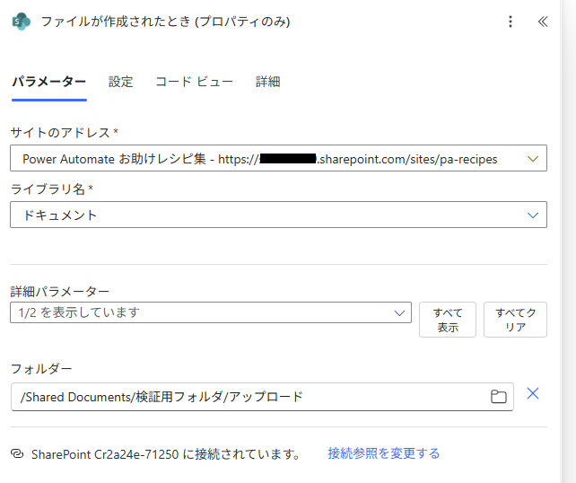Click the SharePoint connector icon
Viewport: 576px width, 483px height.
pos(21,22)
